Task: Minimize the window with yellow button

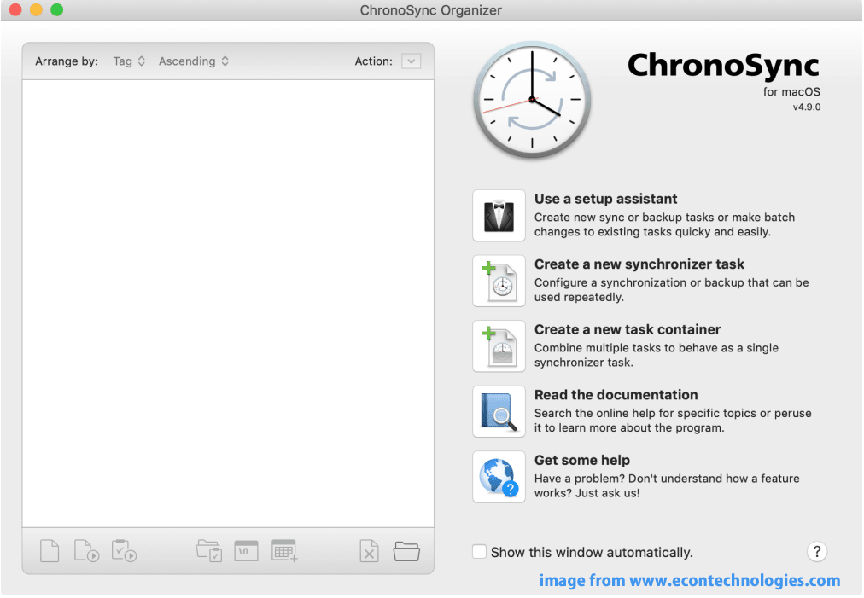Action: 37,10
